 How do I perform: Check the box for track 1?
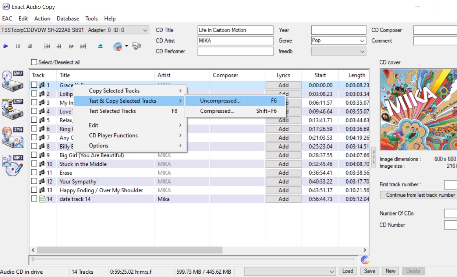click(x=34, y=85)
